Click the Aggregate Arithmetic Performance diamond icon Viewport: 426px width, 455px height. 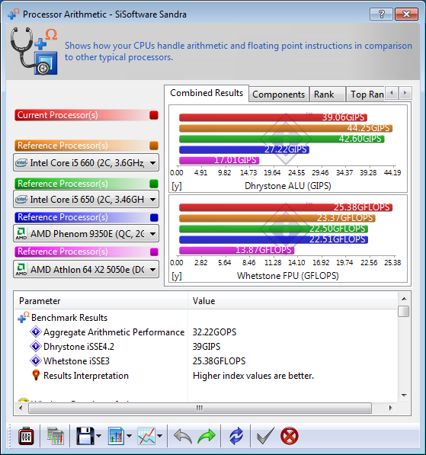point(36,332)
